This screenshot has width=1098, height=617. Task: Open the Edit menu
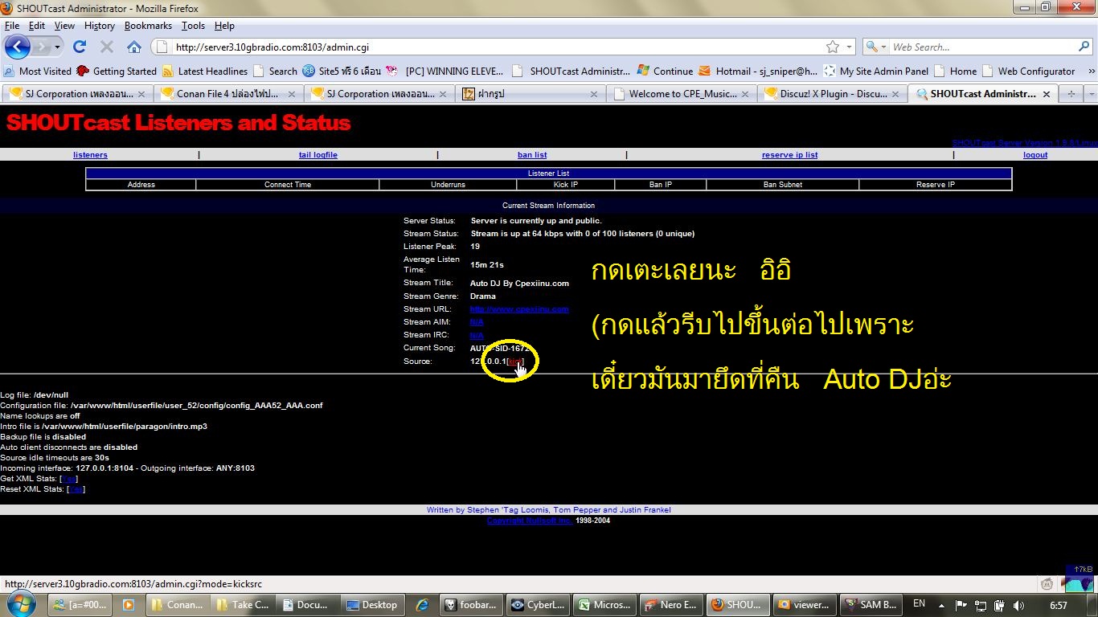[37, 26]
